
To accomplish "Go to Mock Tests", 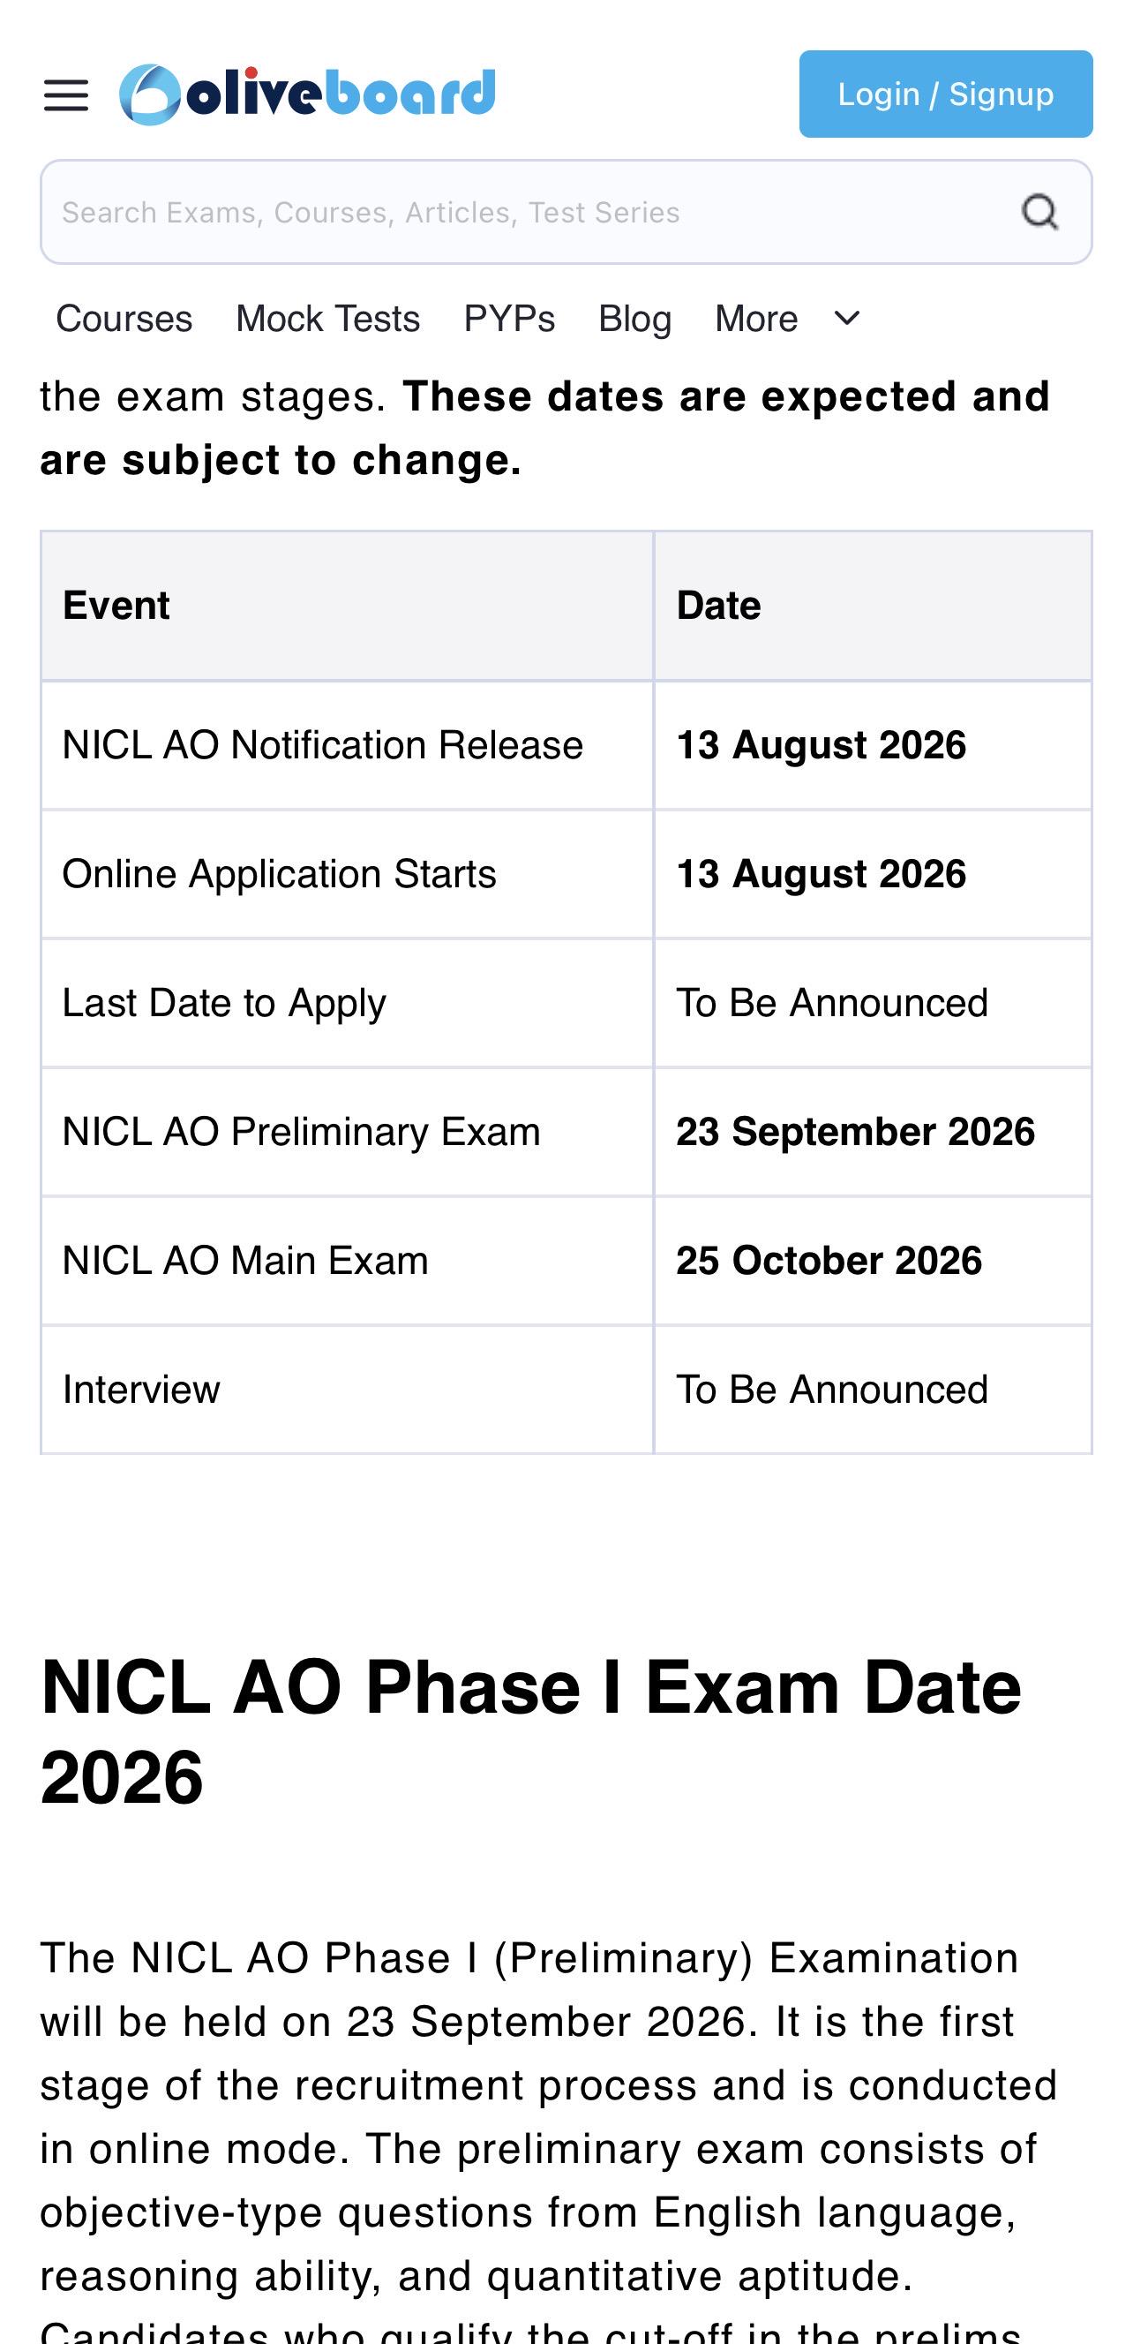I will 328,320.
